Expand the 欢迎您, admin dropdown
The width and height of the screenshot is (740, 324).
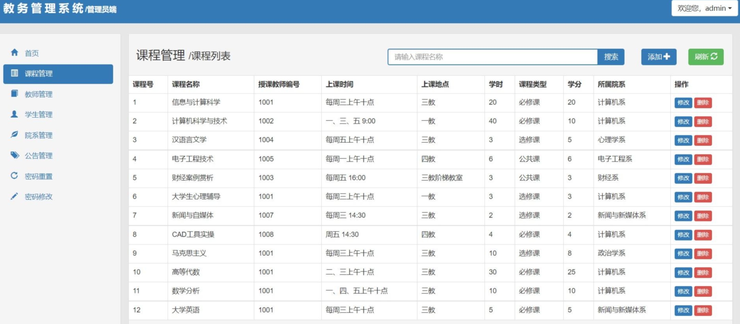[x=705, y=8]
